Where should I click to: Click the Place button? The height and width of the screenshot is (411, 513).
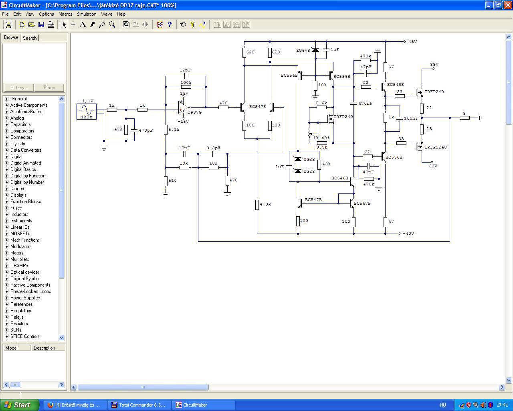coord(49,87)
